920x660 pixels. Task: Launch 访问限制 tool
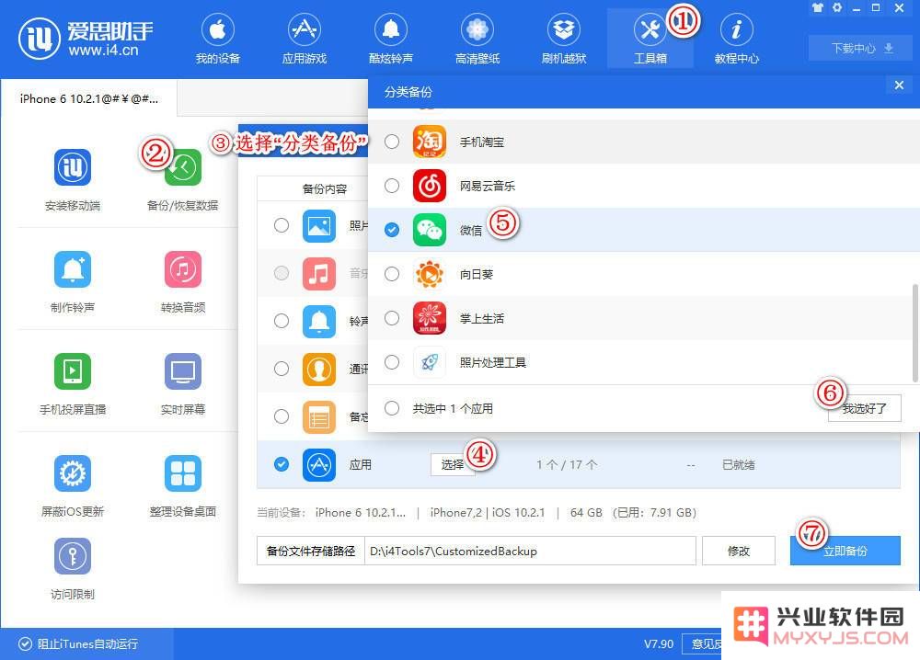coord(73,569)
